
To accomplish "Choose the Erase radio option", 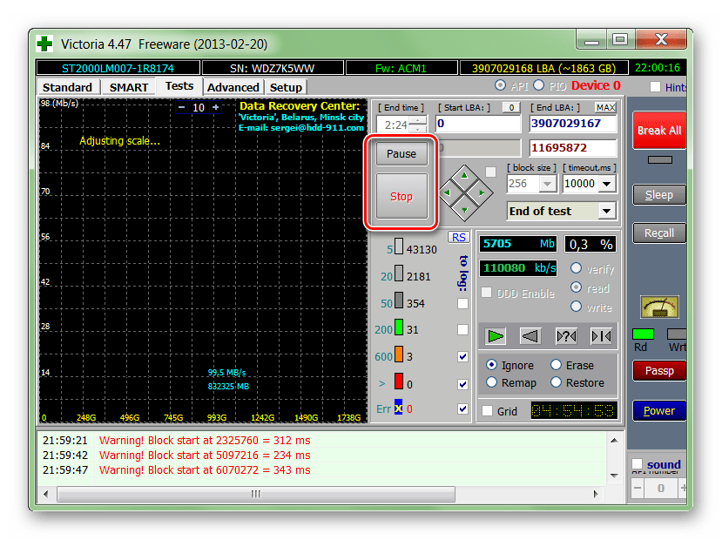I will pyautogui.click(x=556, y=366).
